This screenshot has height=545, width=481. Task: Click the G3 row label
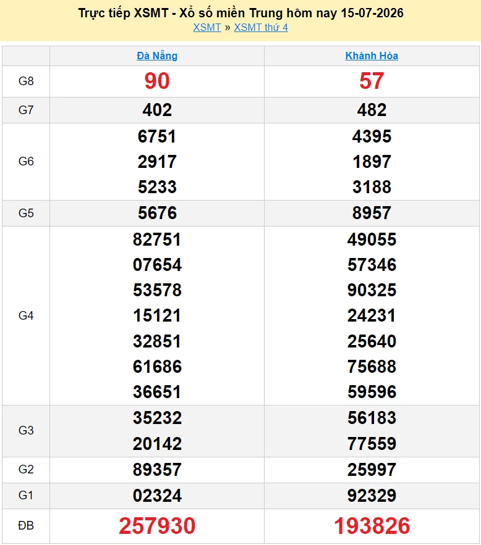point(26,430)
